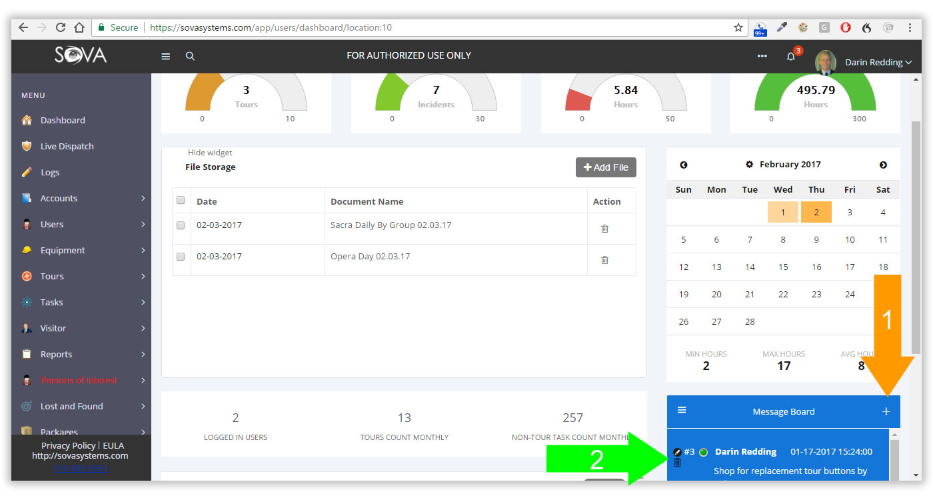Open the hamburger menu in top bar
The image size is (933, 500).
pyautogui.click(x=166, y=56)
